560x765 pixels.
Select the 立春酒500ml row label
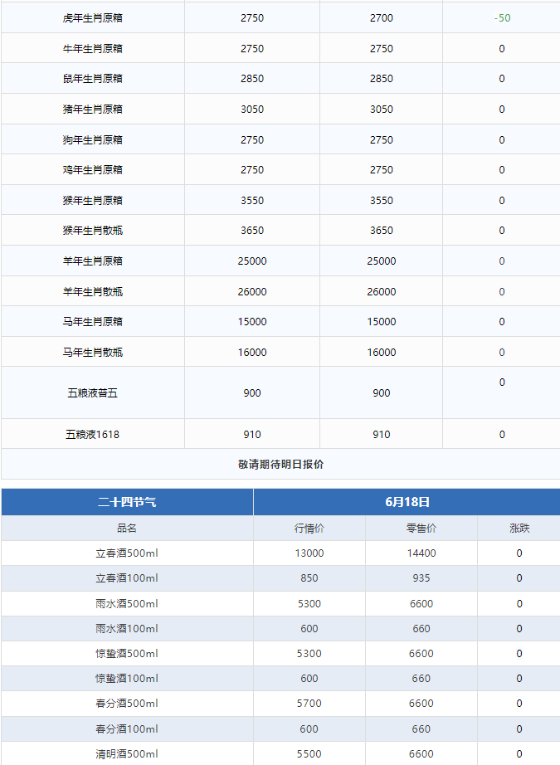pos(127,553)
